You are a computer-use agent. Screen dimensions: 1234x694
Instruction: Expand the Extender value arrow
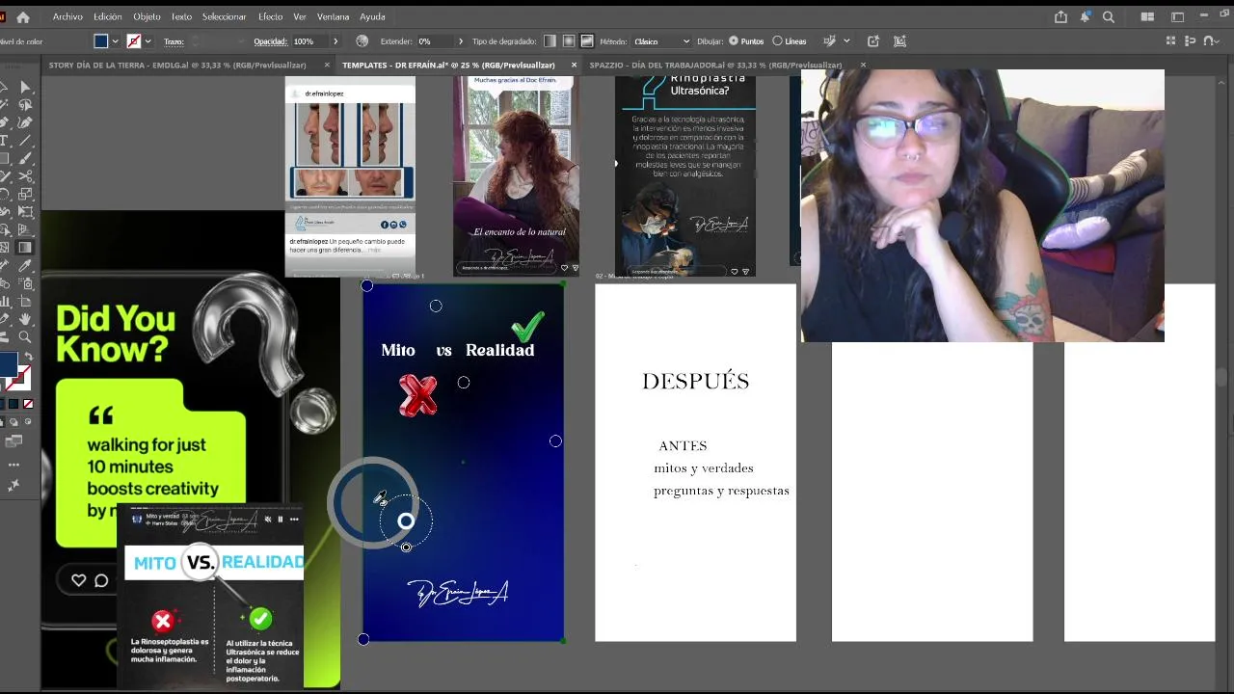461,41
